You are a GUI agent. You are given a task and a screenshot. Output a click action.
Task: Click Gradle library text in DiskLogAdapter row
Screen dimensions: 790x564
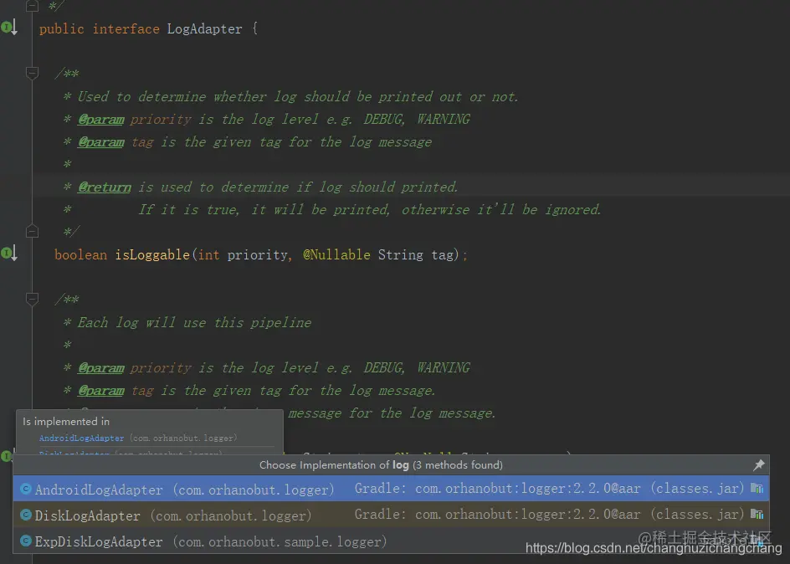point(549,514)
